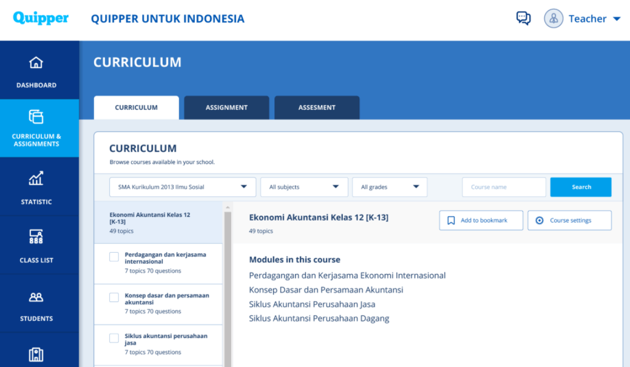Click the Search button
Viewport: 630px width, 367px height.
click(x=580, y=187)
